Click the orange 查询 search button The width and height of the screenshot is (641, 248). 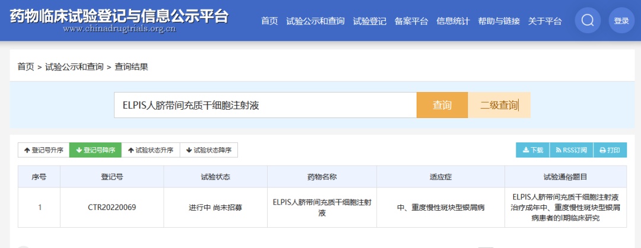pos(442,106)
